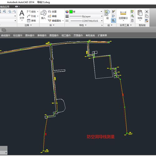This screenshot has width=156, height=156.
Task: Click the Copy clip icon under scissors
Action: click(147, 16)
